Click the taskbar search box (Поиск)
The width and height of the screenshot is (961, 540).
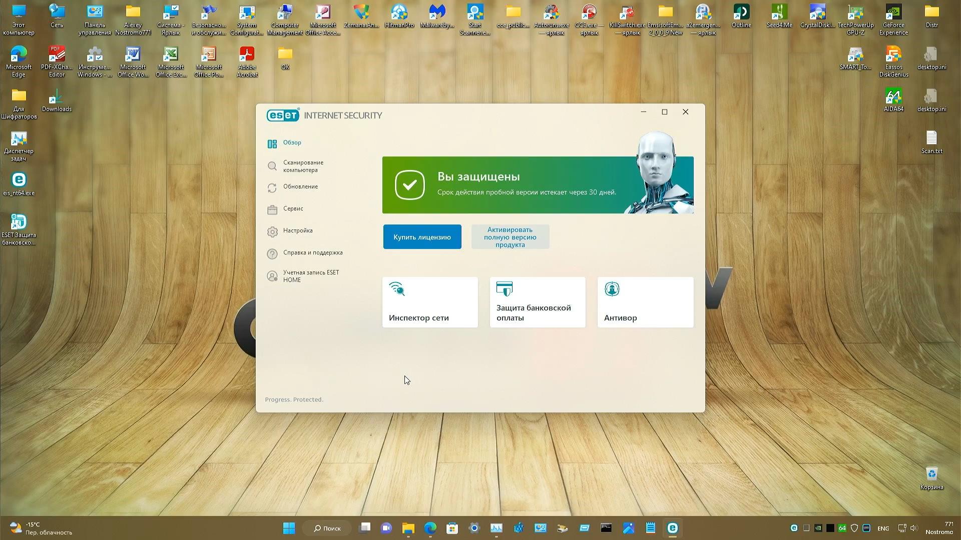click(328, 528)
